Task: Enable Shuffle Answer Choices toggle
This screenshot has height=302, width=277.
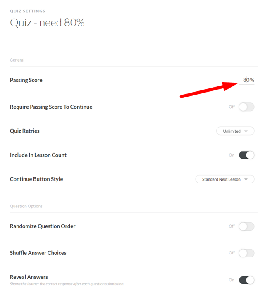Action: pyautogui.click(x=246, y=253)
